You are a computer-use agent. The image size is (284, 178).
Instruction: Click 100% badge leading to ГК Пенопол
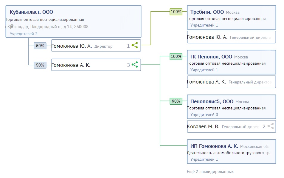[x=176, y=56]
